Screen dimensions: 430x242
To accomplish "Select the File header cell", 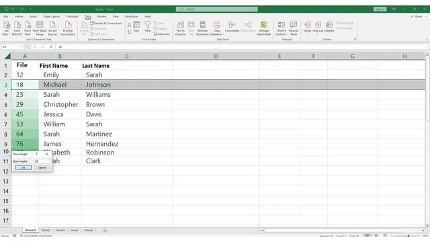I will coord(25,65).
